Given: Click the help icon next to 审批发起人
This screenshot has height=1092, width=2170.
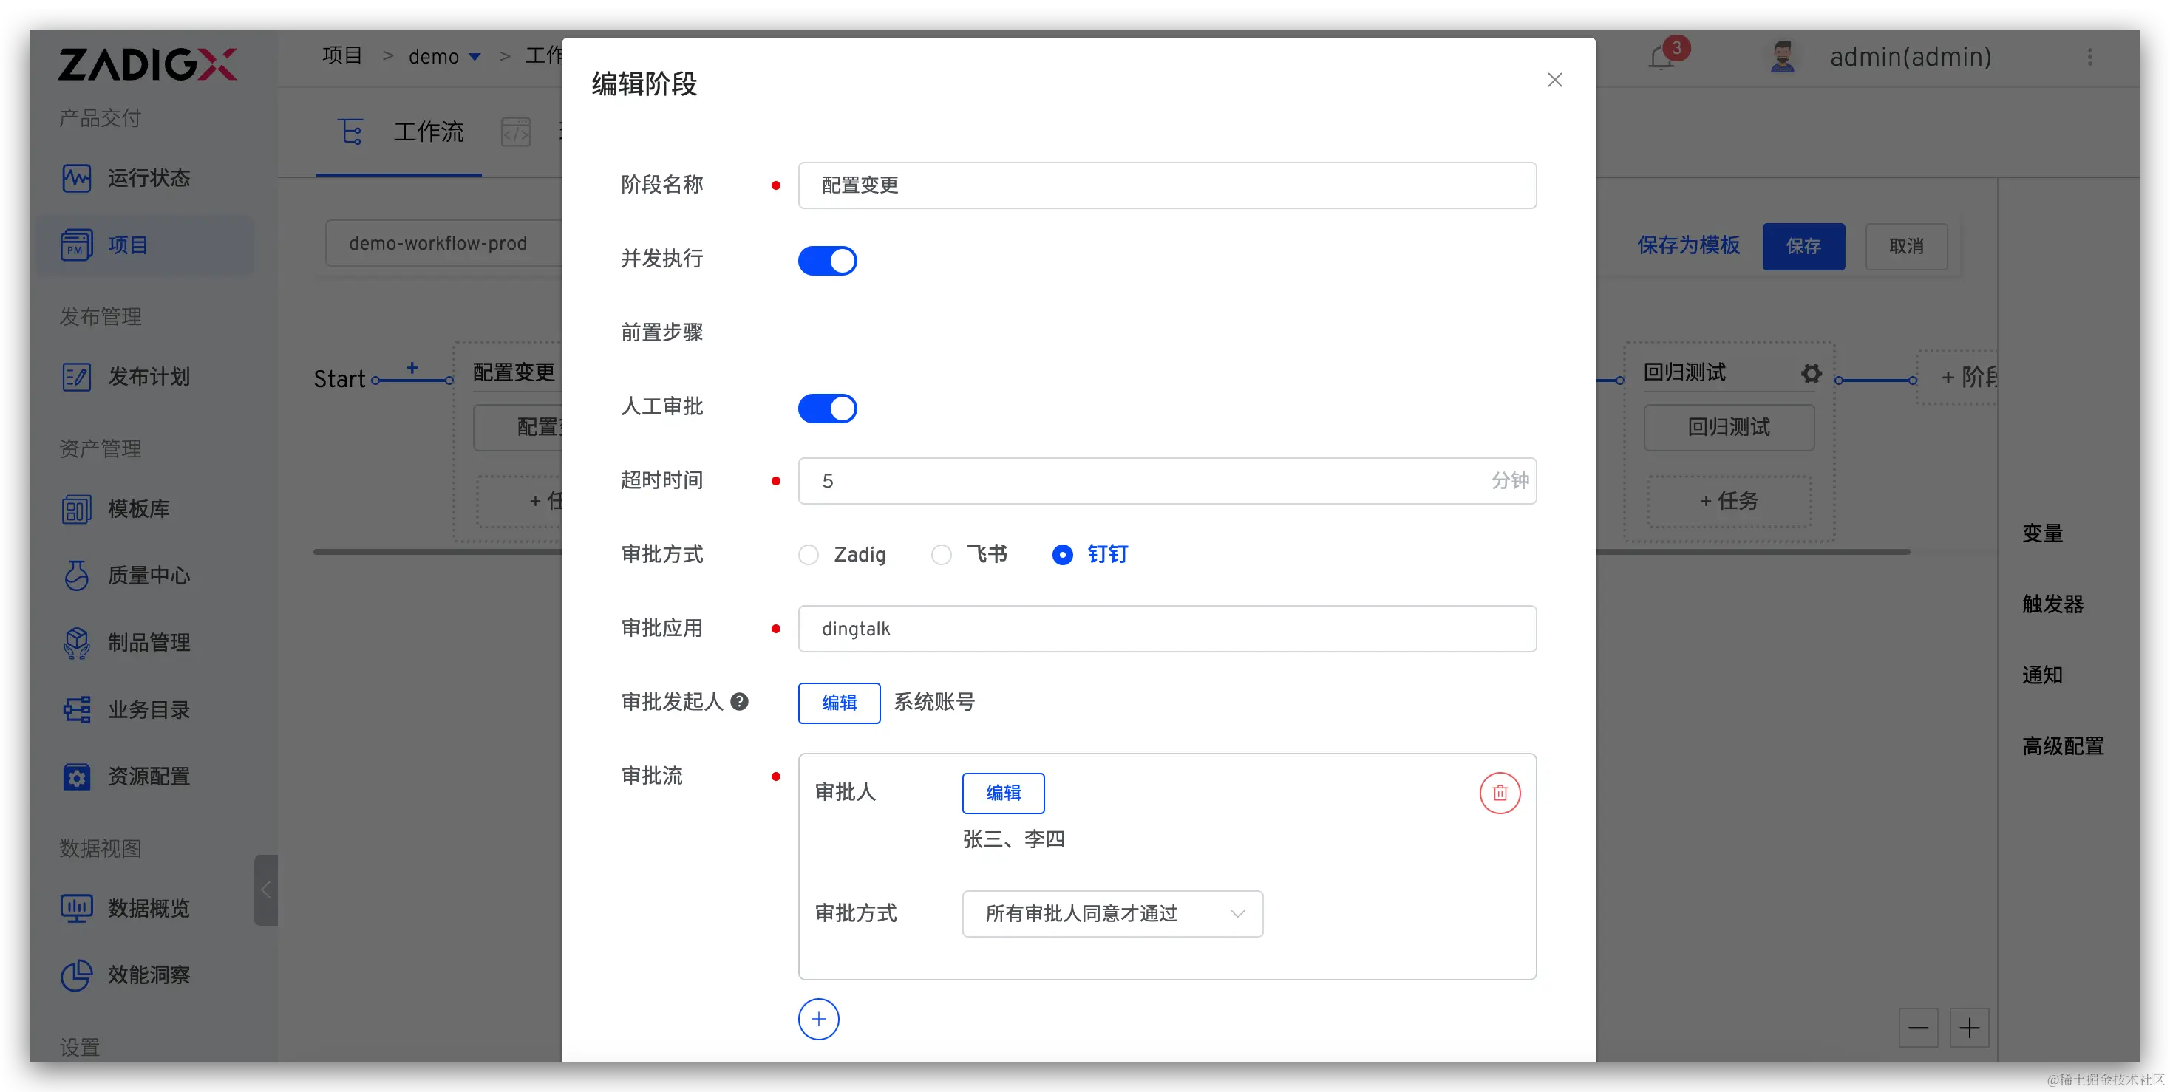Looking at the screenshot, I should click(740, 701).
